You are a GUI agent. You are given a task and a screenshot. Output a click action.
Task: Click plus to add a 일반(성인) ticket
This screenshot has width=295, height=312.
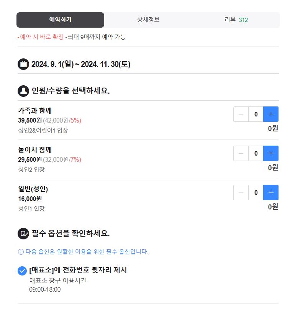coord(271,193)
